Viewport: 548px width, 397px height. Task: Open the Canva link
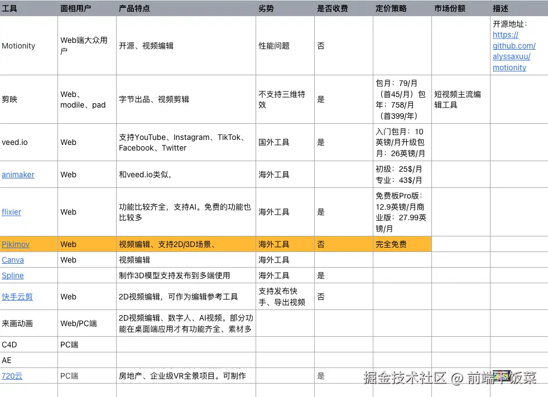point(13,260)
